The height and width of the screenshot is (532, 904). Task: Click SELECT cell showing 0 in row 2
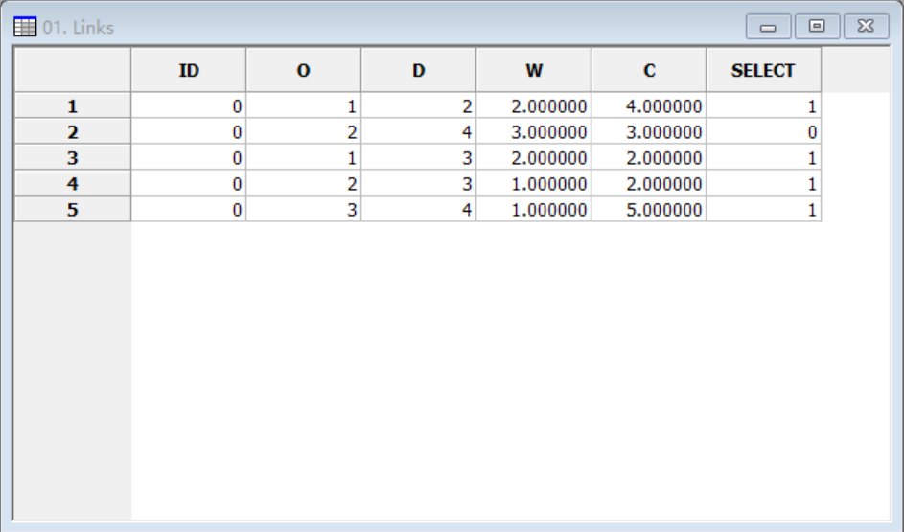click(x=764, y=132)
